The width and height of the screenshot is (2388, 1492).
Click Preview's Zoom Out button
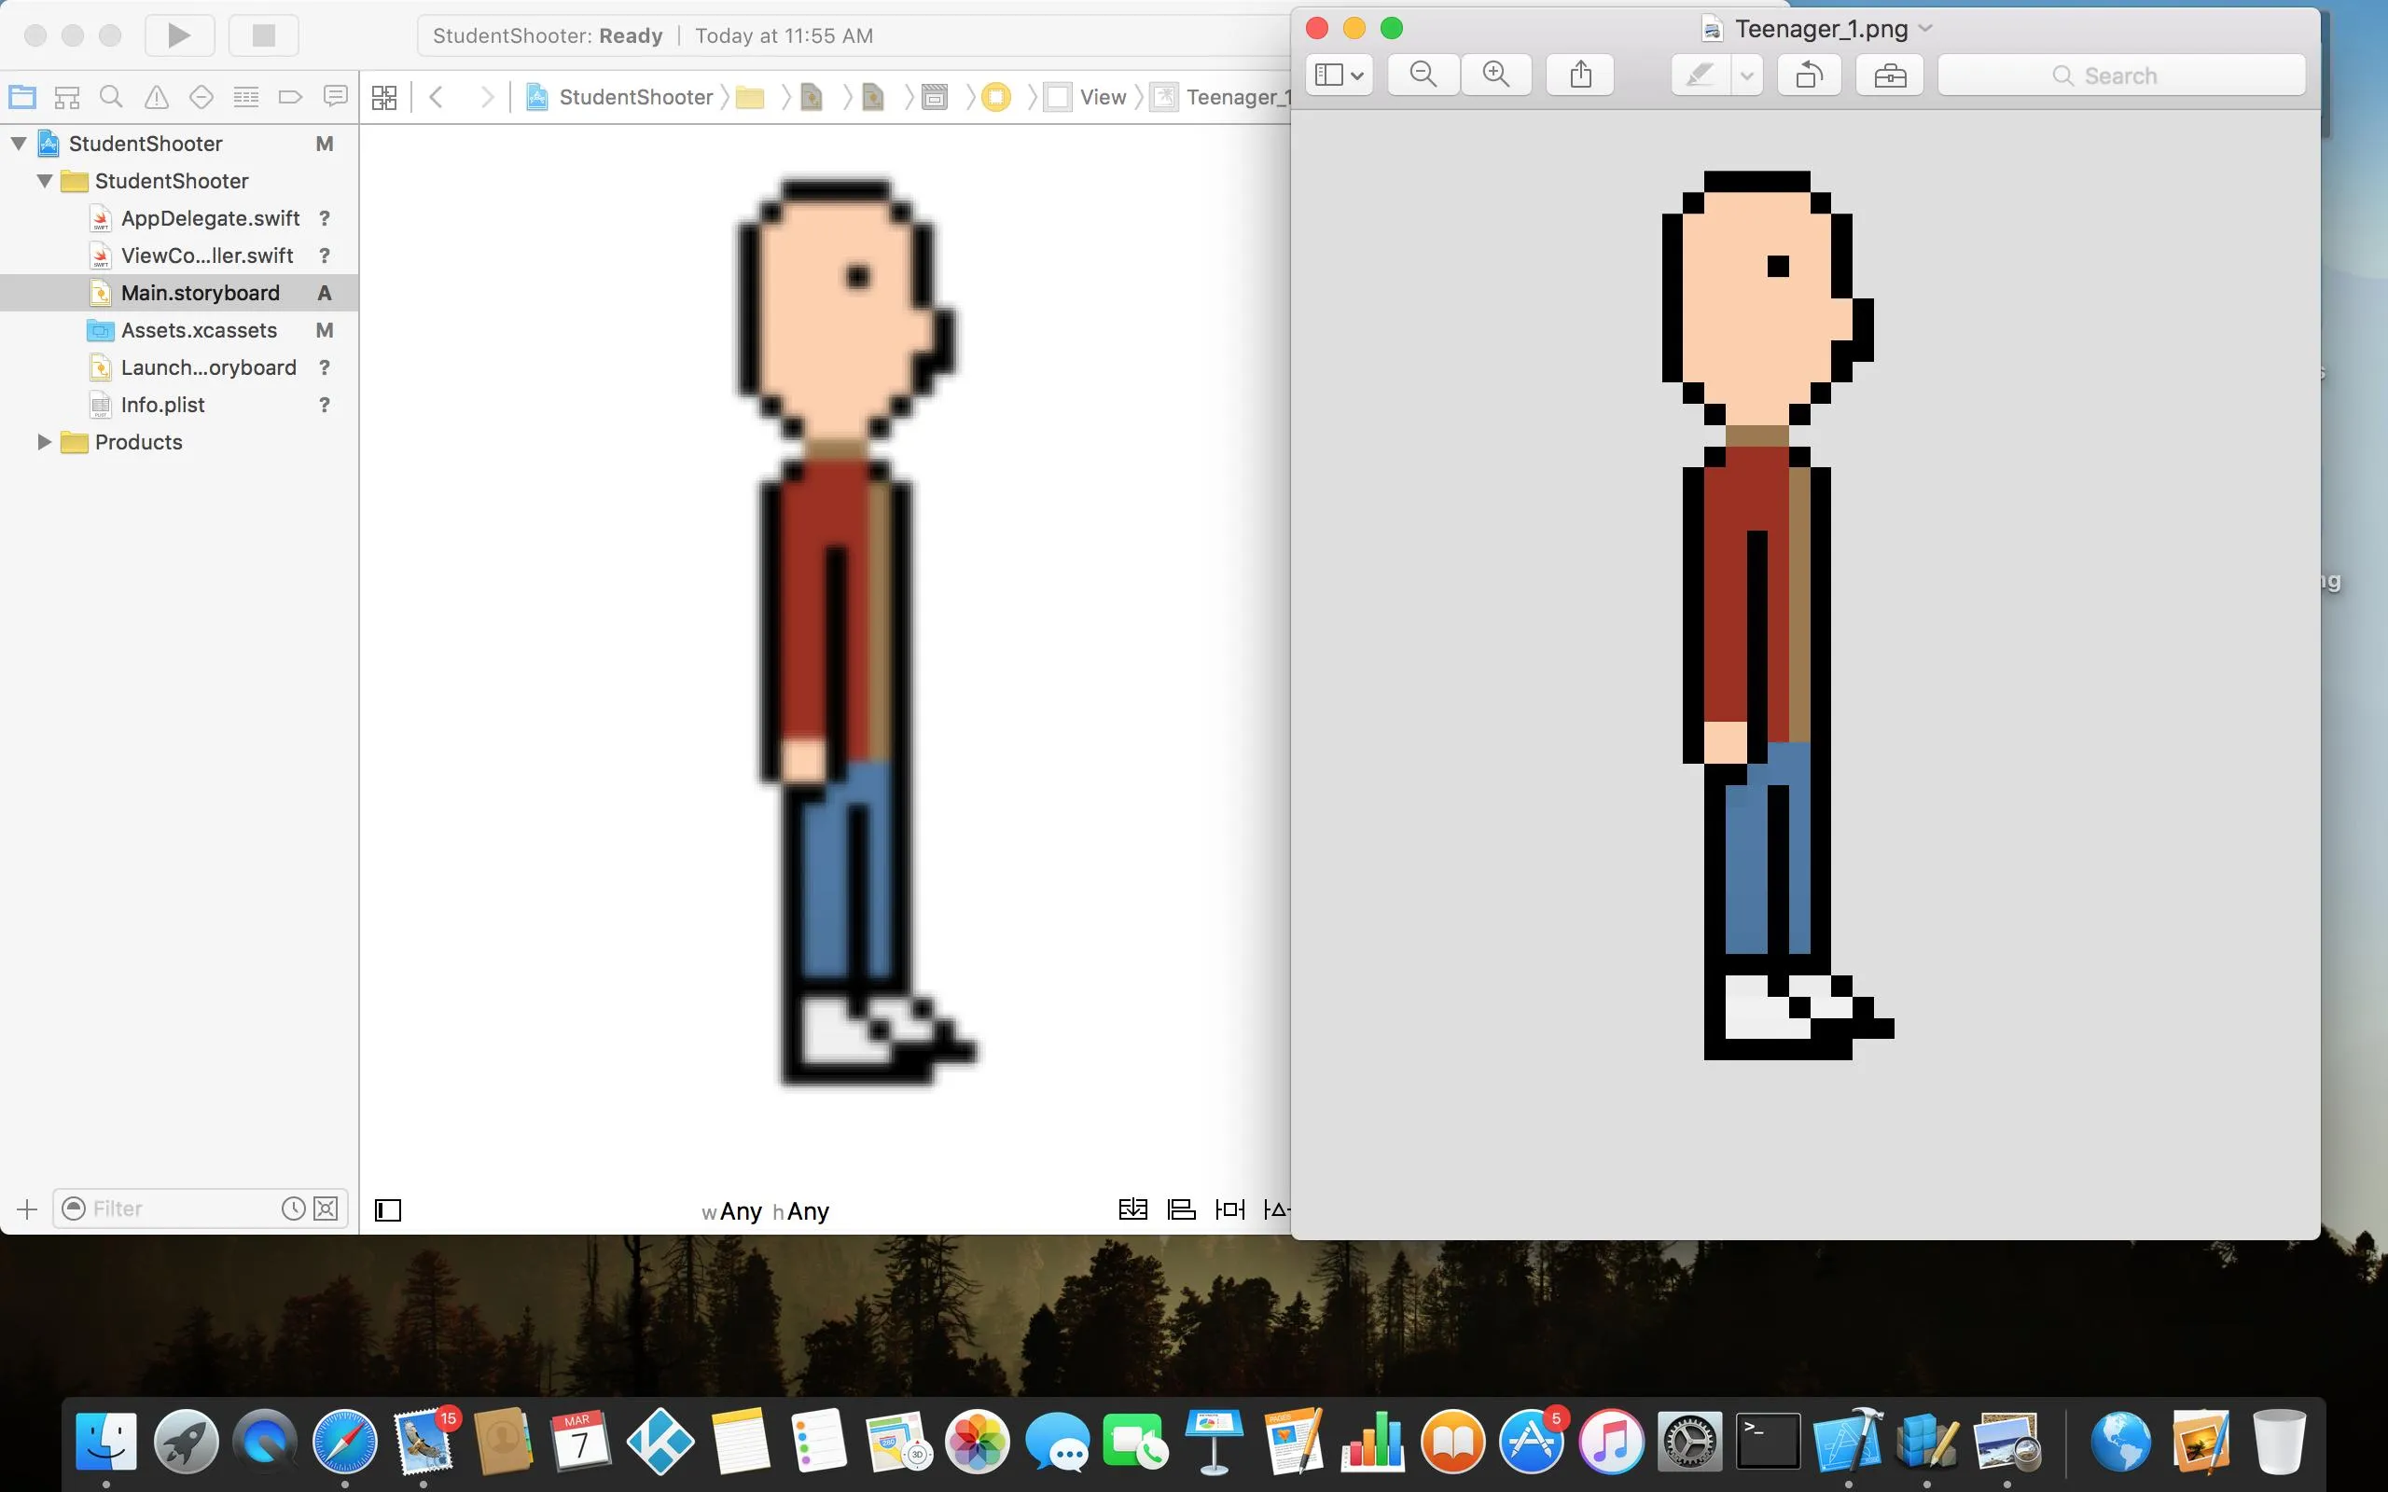(x=1423, y=75)
